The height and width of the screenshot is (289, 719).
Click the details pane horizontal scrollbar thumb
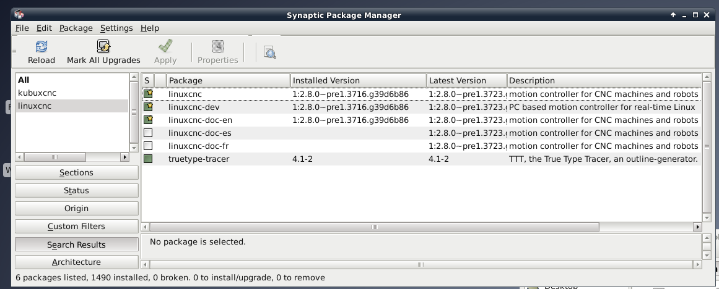[x=421, y=264]
